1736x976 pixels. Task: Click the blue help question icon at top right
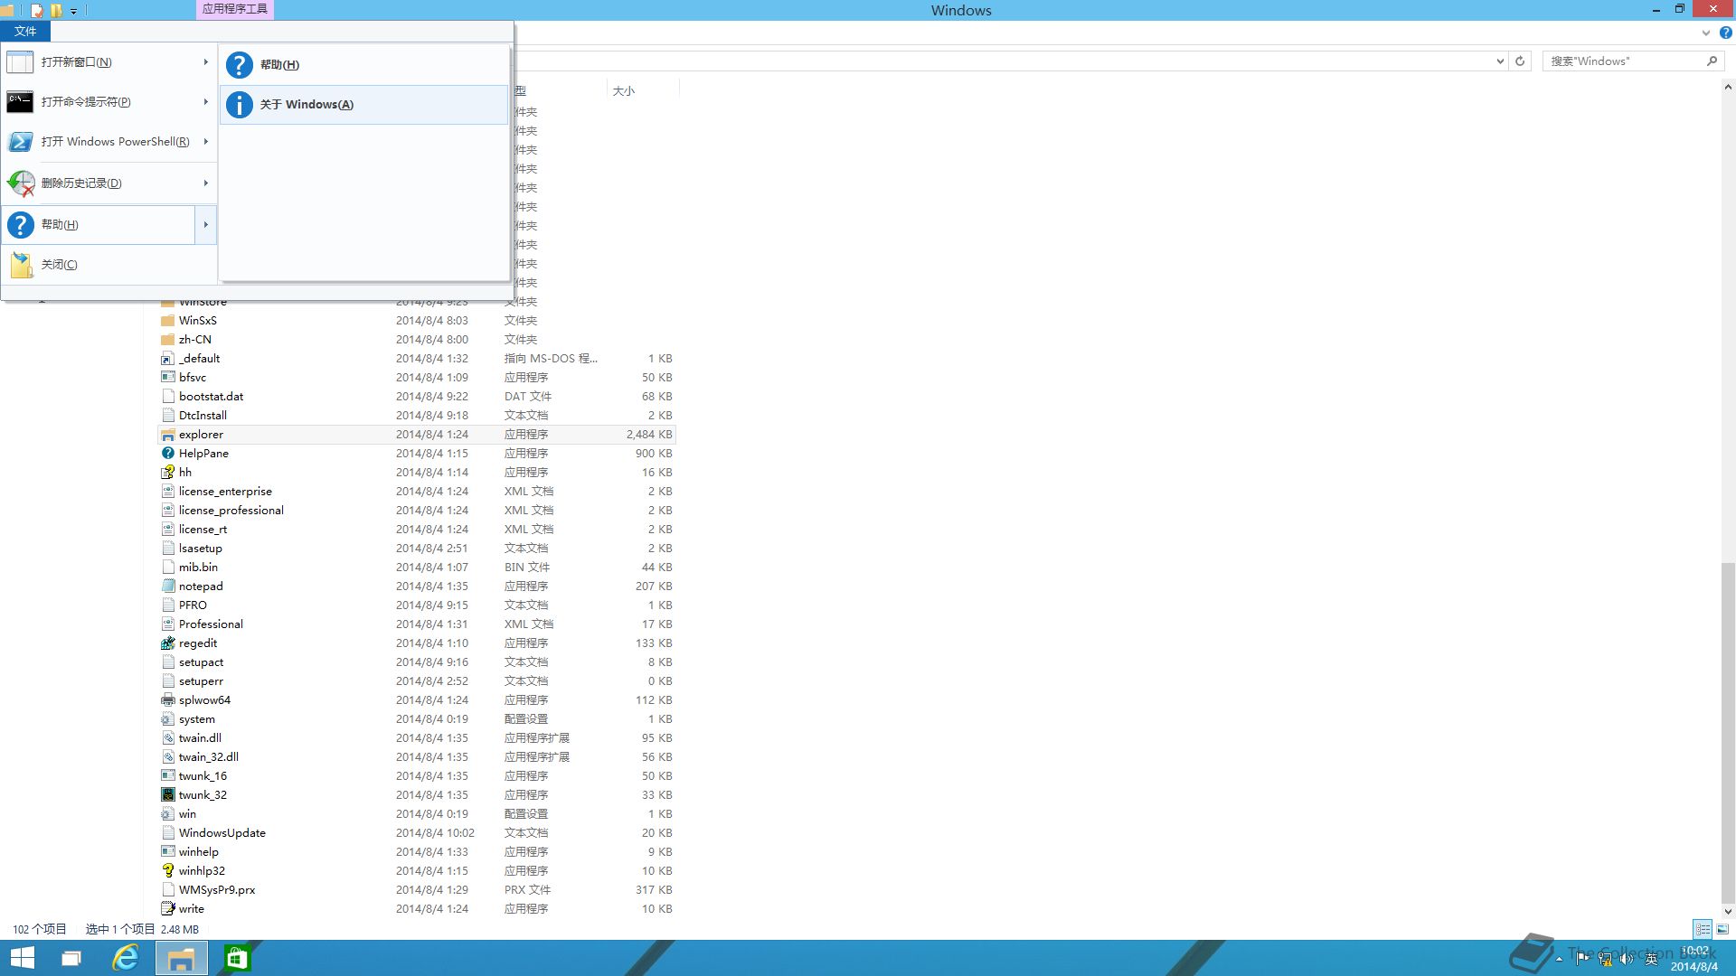tap(1725, 33)
